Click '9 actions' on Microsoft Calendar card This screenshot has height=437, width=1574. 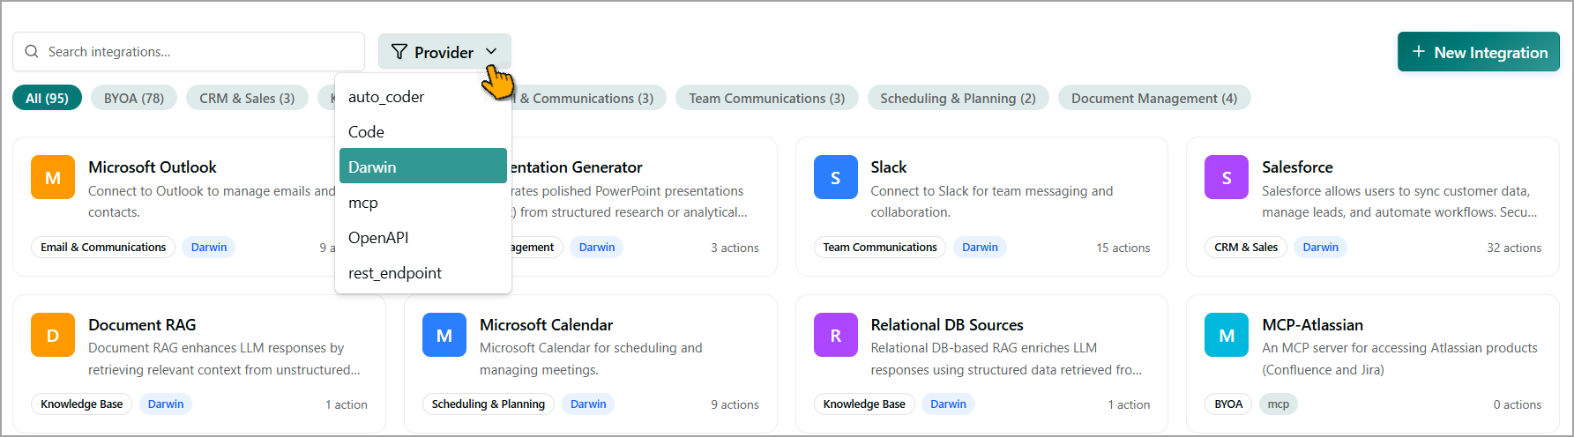pos(735,405)
